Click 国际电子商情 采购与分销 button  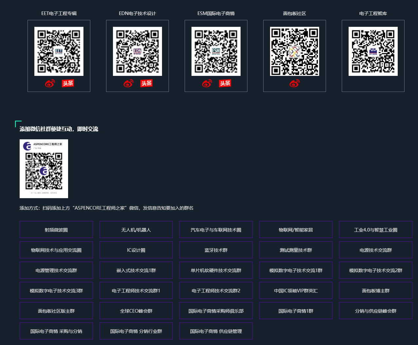56,331
